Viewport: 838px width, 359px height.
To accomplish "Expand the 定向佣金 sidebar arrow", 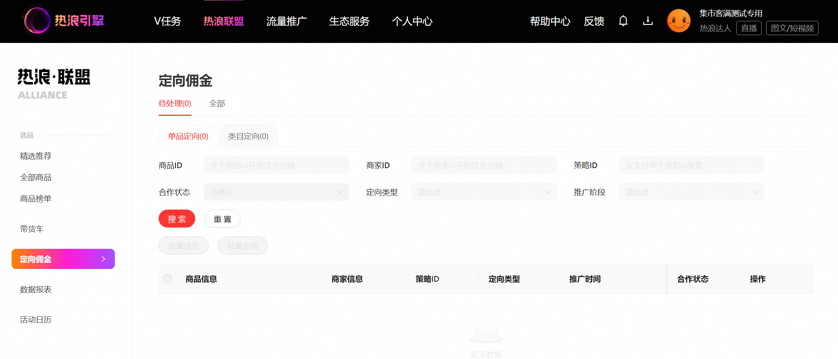I will (103, 259).
